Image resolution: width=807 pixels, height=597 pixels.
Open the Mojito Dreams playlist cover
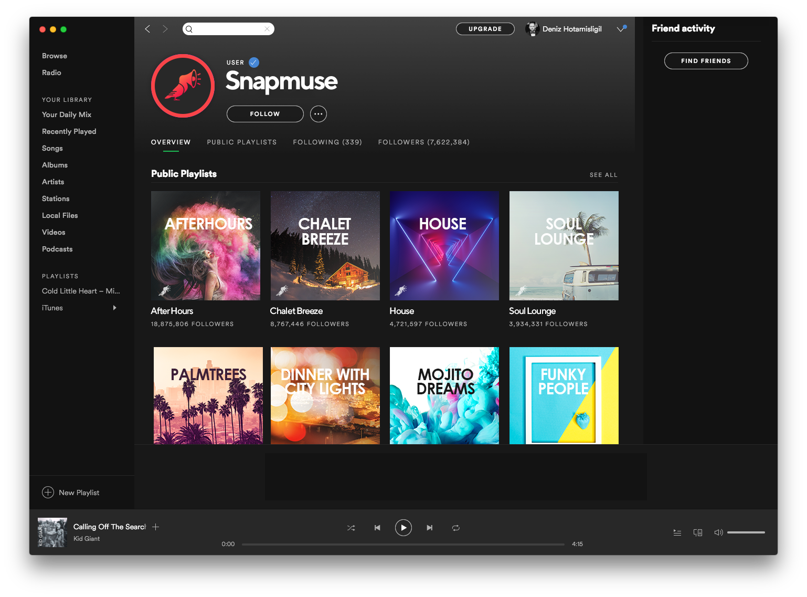click(444, 395)
